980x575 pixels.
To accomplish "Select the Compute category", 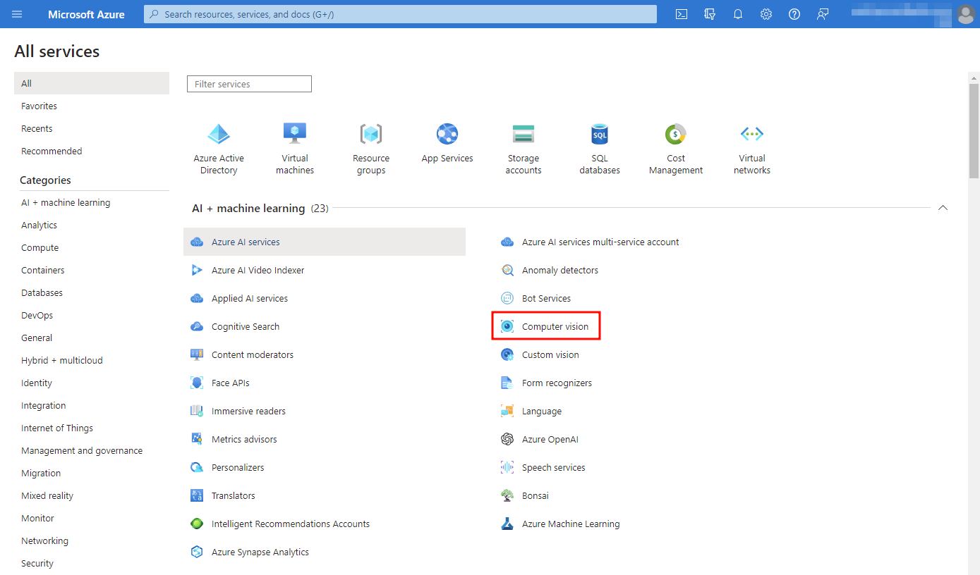I will pos(40,248).
